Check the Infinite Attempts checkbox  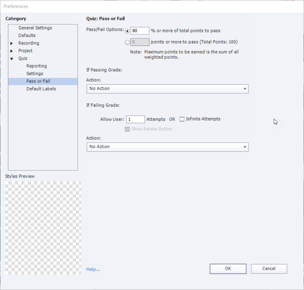click(x=182, y=119)
